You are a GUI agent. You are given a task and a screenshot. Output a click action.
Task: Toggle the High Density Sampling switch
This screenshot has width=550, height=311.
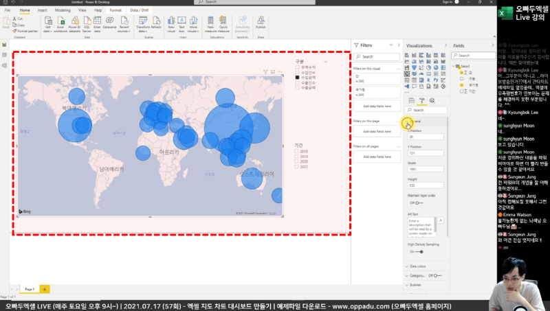414,251
